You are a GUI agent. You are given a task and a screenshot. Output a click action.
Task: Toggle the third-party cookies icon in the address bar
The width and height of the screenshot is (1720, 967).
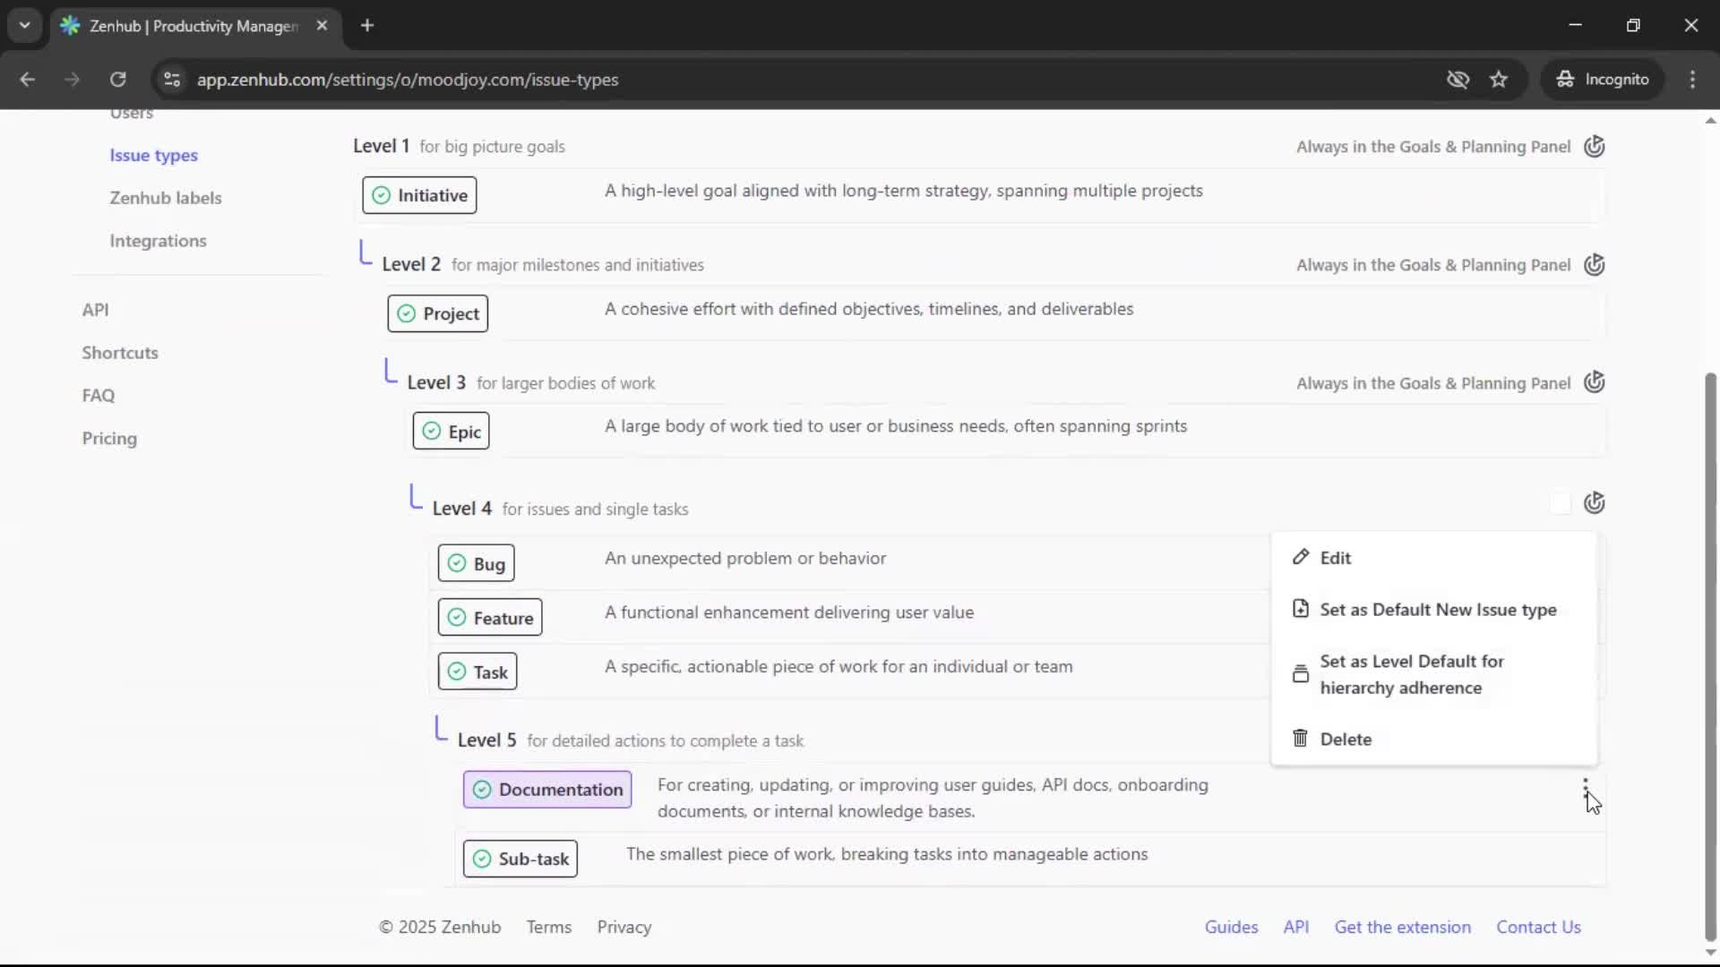click(x=1458, y=79)
